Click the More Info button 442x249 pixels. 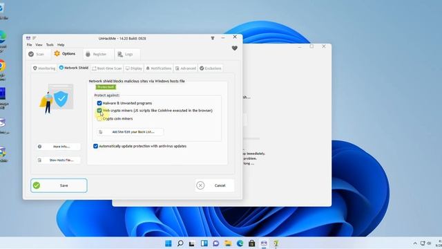59,147
